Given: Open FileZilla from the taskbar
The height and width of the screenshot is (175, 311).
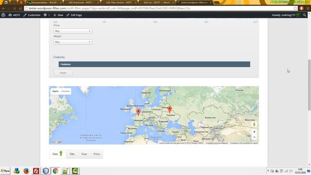Looking at the screenshot, I should pos(36,171).
